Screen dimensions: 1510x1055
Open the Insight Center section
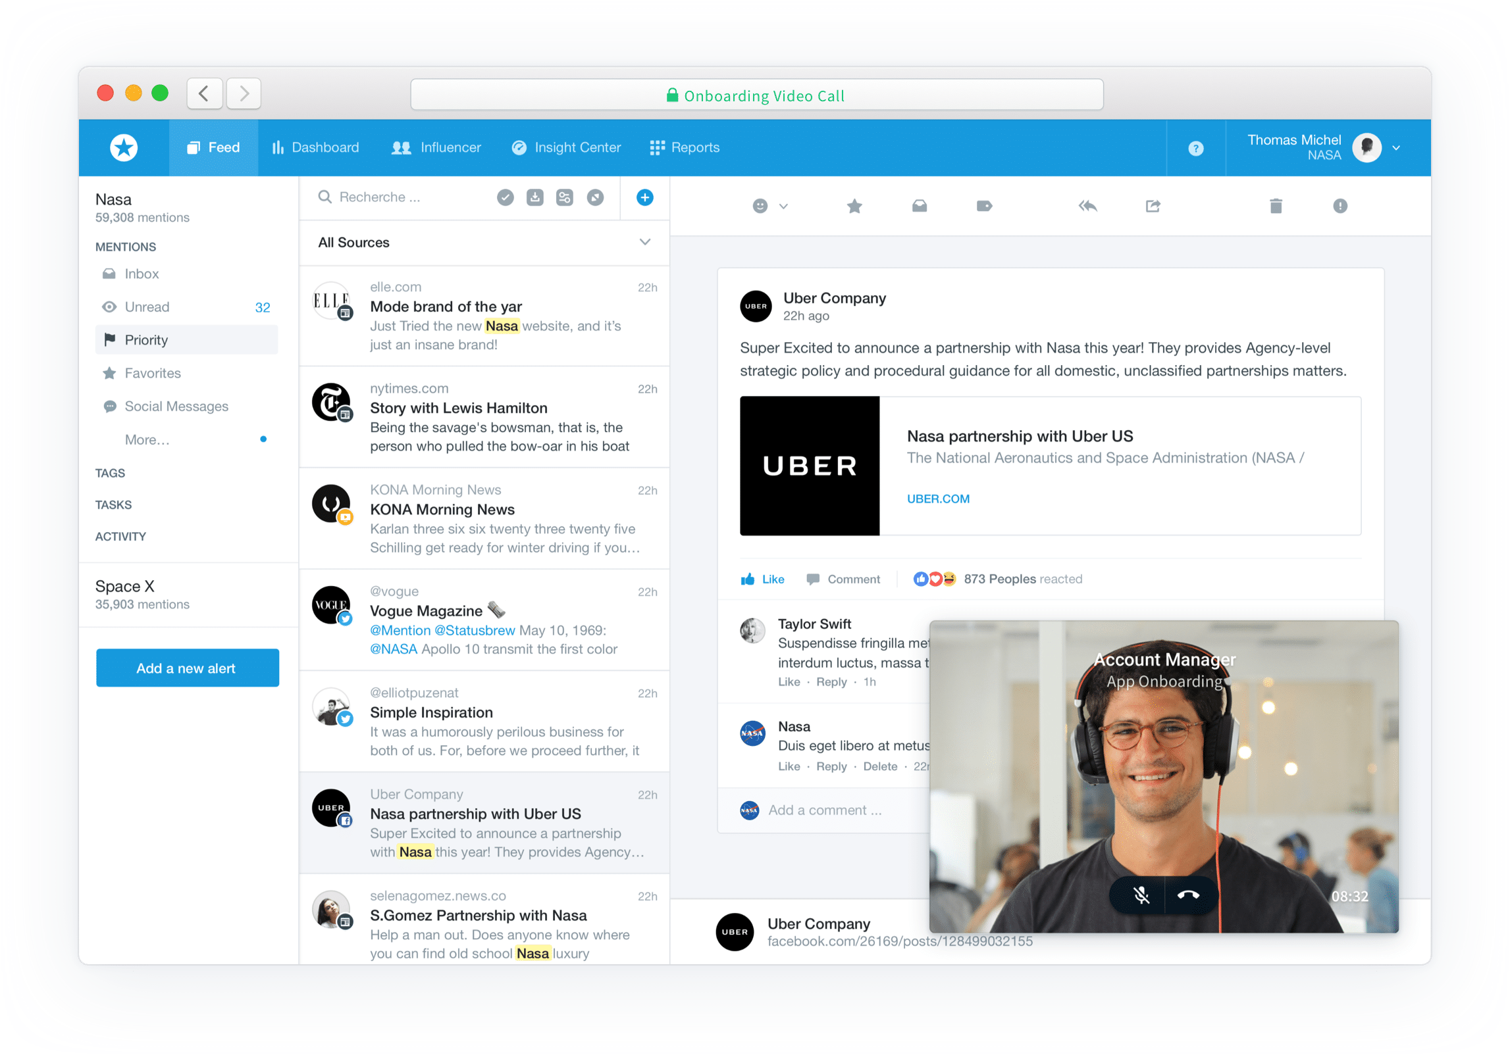pyautogui.click(x=566, y=147)
